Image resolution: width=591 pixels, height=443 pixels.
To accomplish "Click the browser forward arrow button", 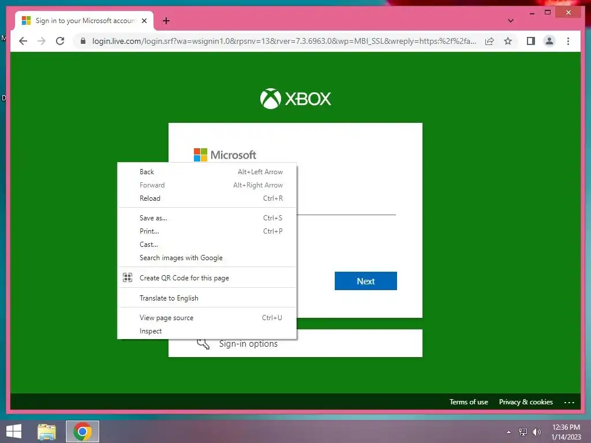I will (42, 41).
